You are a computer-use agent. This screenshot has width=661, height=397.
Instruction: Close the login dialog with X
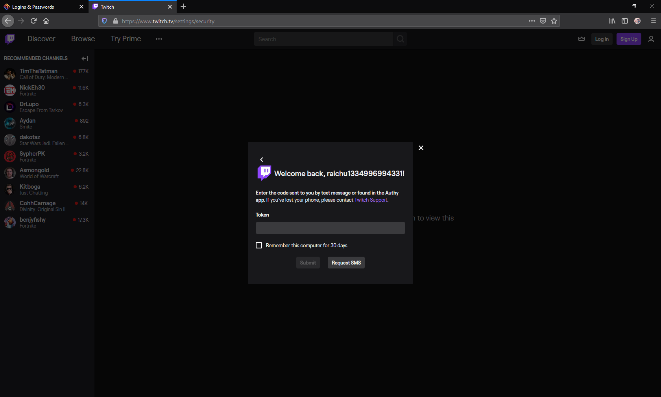[x=421, y=148]
